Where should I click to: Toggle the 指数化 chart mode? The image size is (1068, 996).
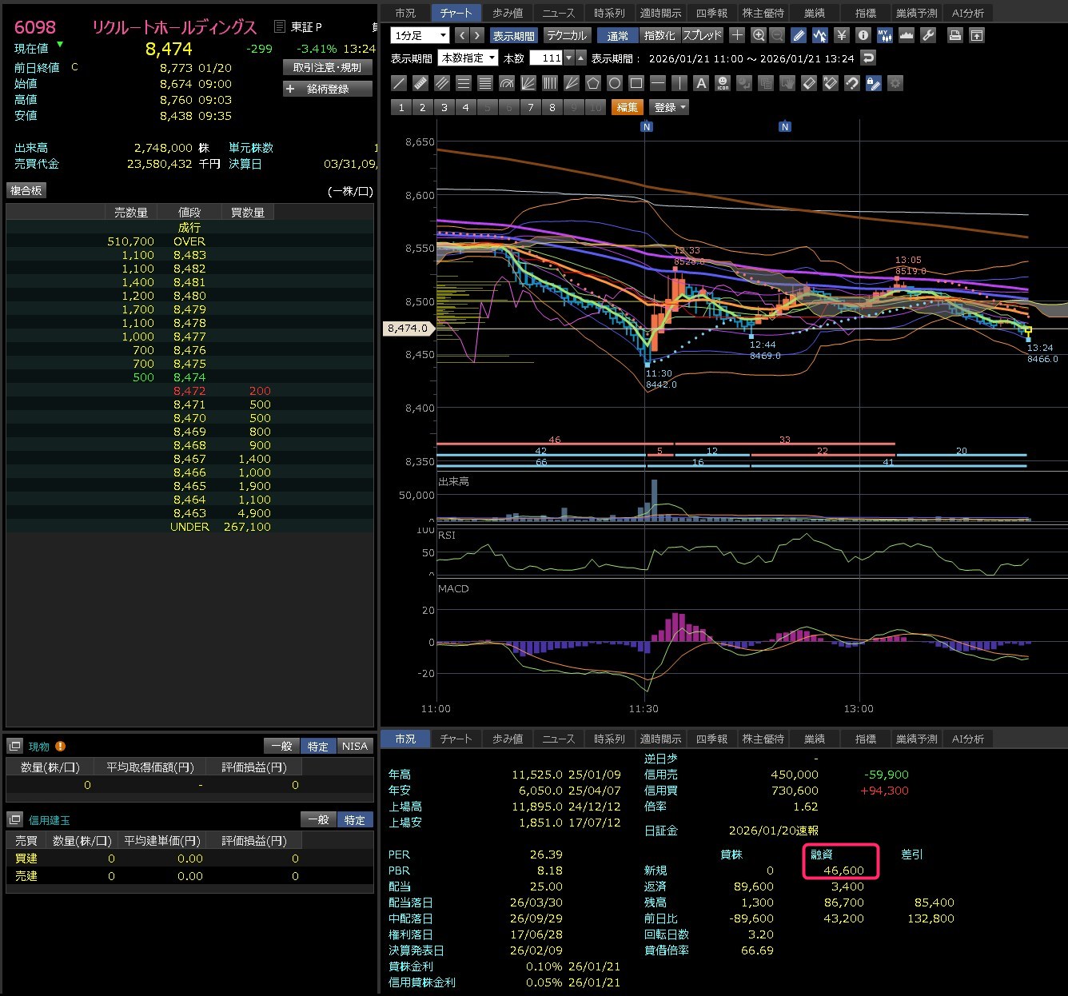pos(660,35)
